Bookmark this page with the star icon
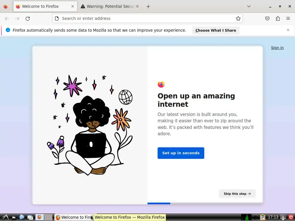 tap(238, 18)
